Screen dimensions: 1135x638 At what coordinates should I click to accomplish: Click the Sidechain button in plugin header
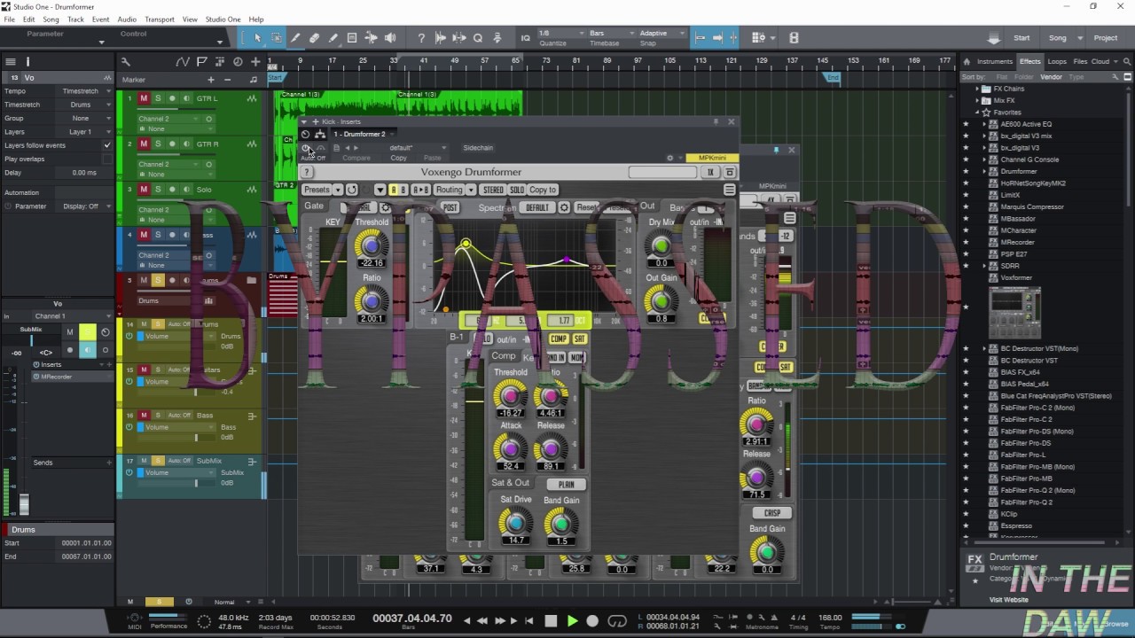[478, 148]
